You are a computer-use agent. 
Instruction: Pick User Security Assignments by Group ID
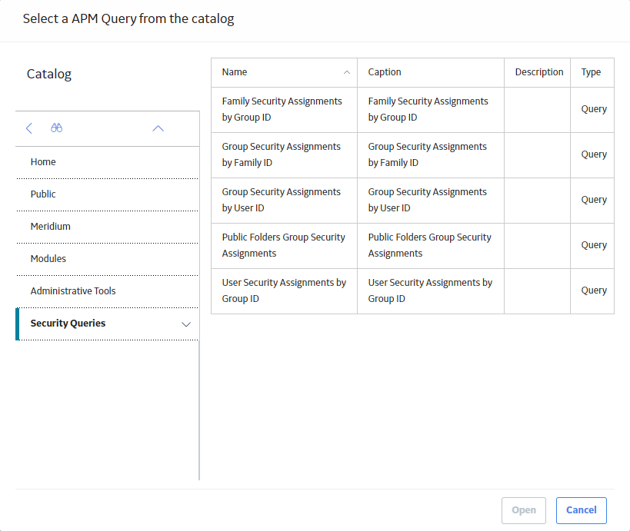click(412, 291)
